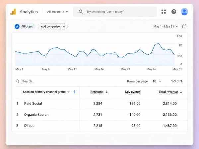Click the May 26 chart axis label
Image resolution: width=199 pixels, height=149 pixels.
pyautogui.click(x=151, y=69)
